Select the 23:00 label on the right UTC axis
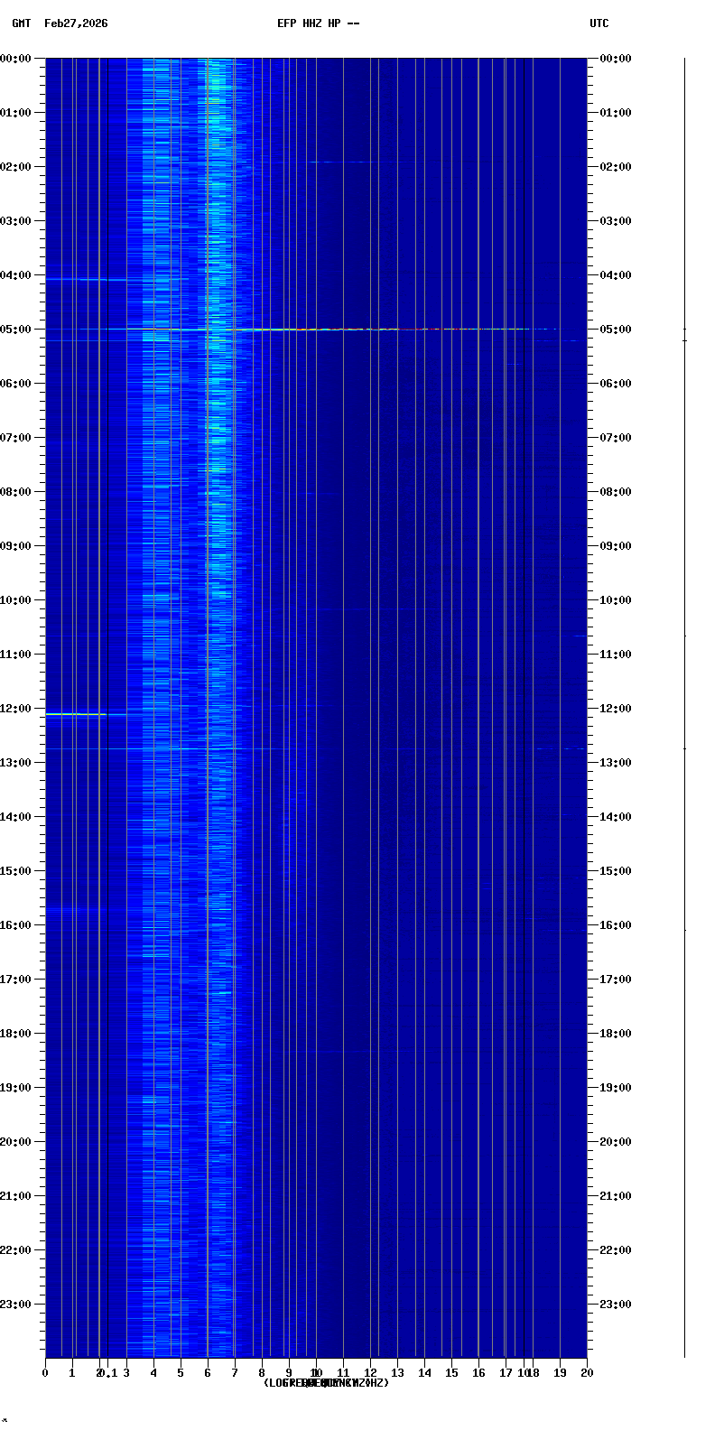Screen dimensions: 724x1430 coord(616,1305)
